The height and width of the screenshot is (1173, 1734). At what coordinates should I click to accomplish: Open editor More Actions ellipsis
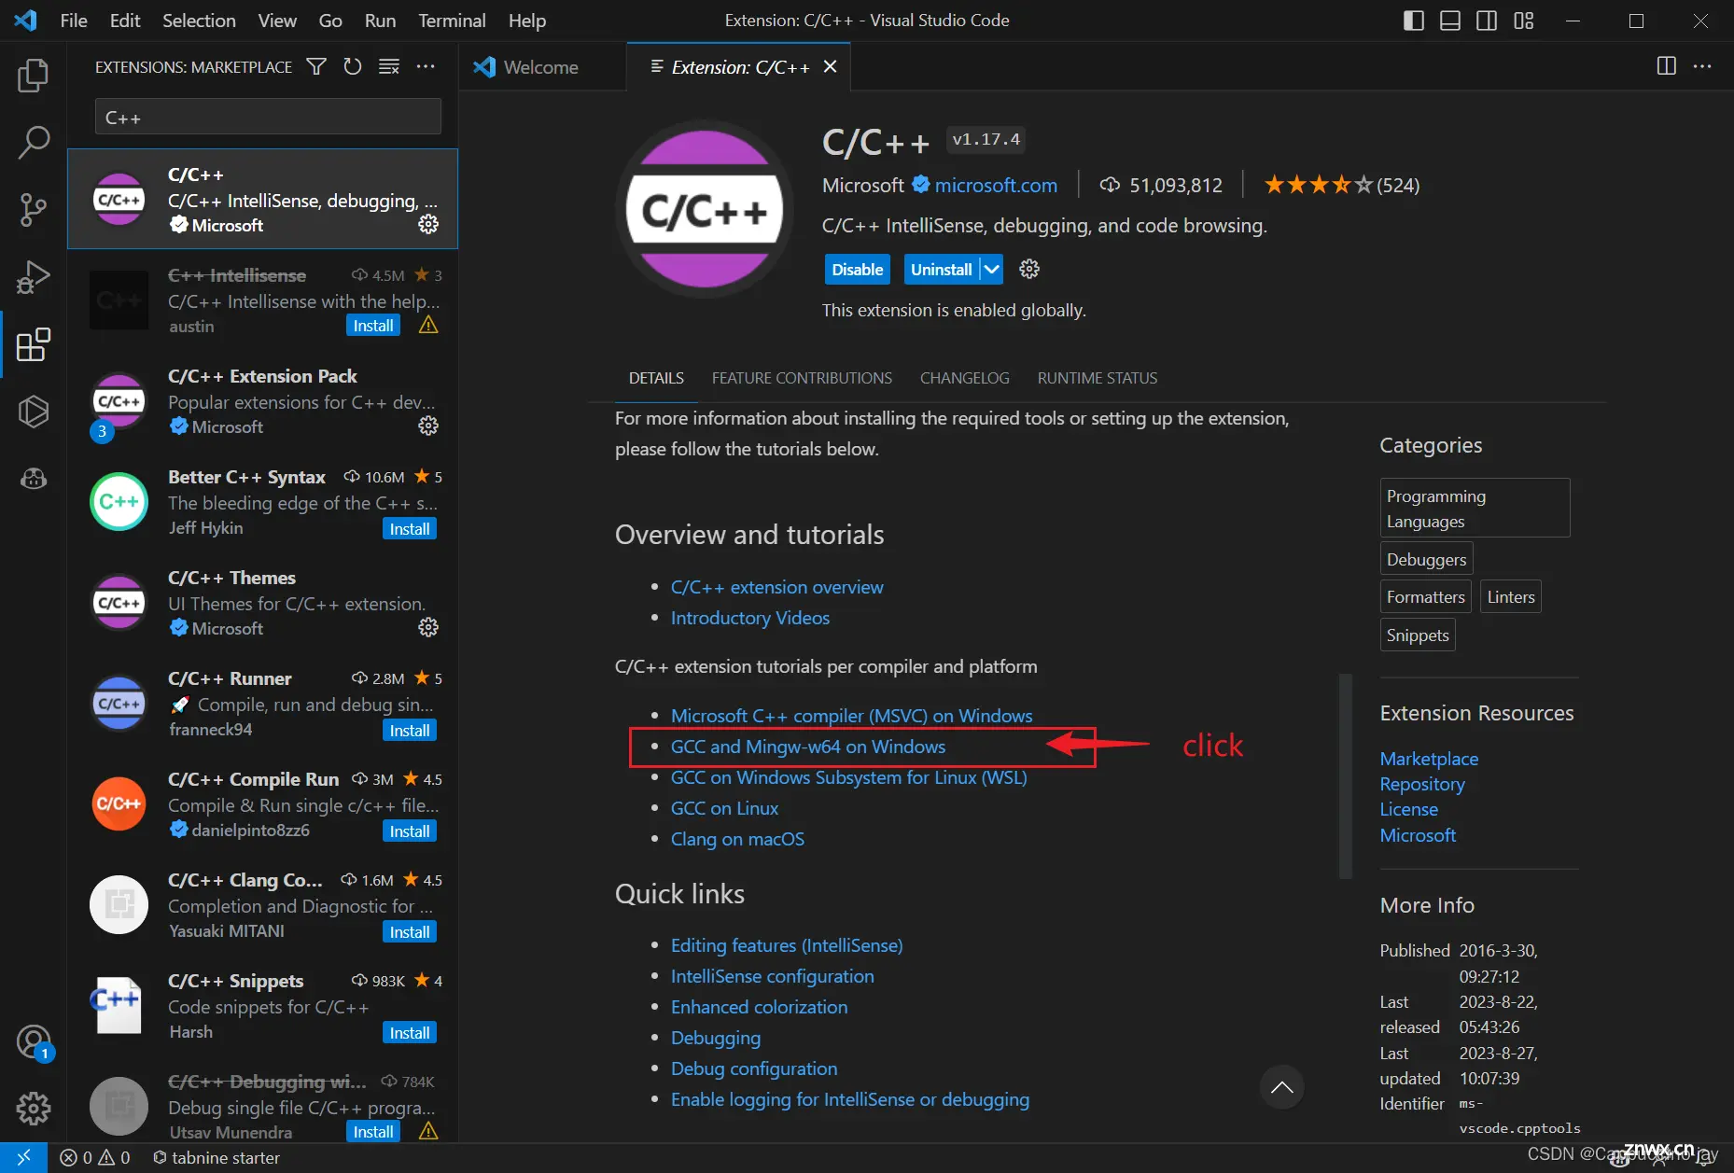pos(1702,66)
